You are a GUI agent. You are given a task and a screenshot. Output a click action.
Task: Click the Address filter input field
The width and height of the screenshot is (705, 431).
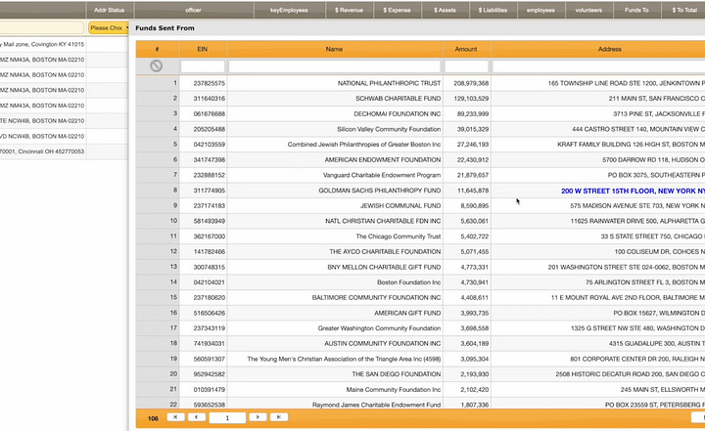(x=598, y=66)
